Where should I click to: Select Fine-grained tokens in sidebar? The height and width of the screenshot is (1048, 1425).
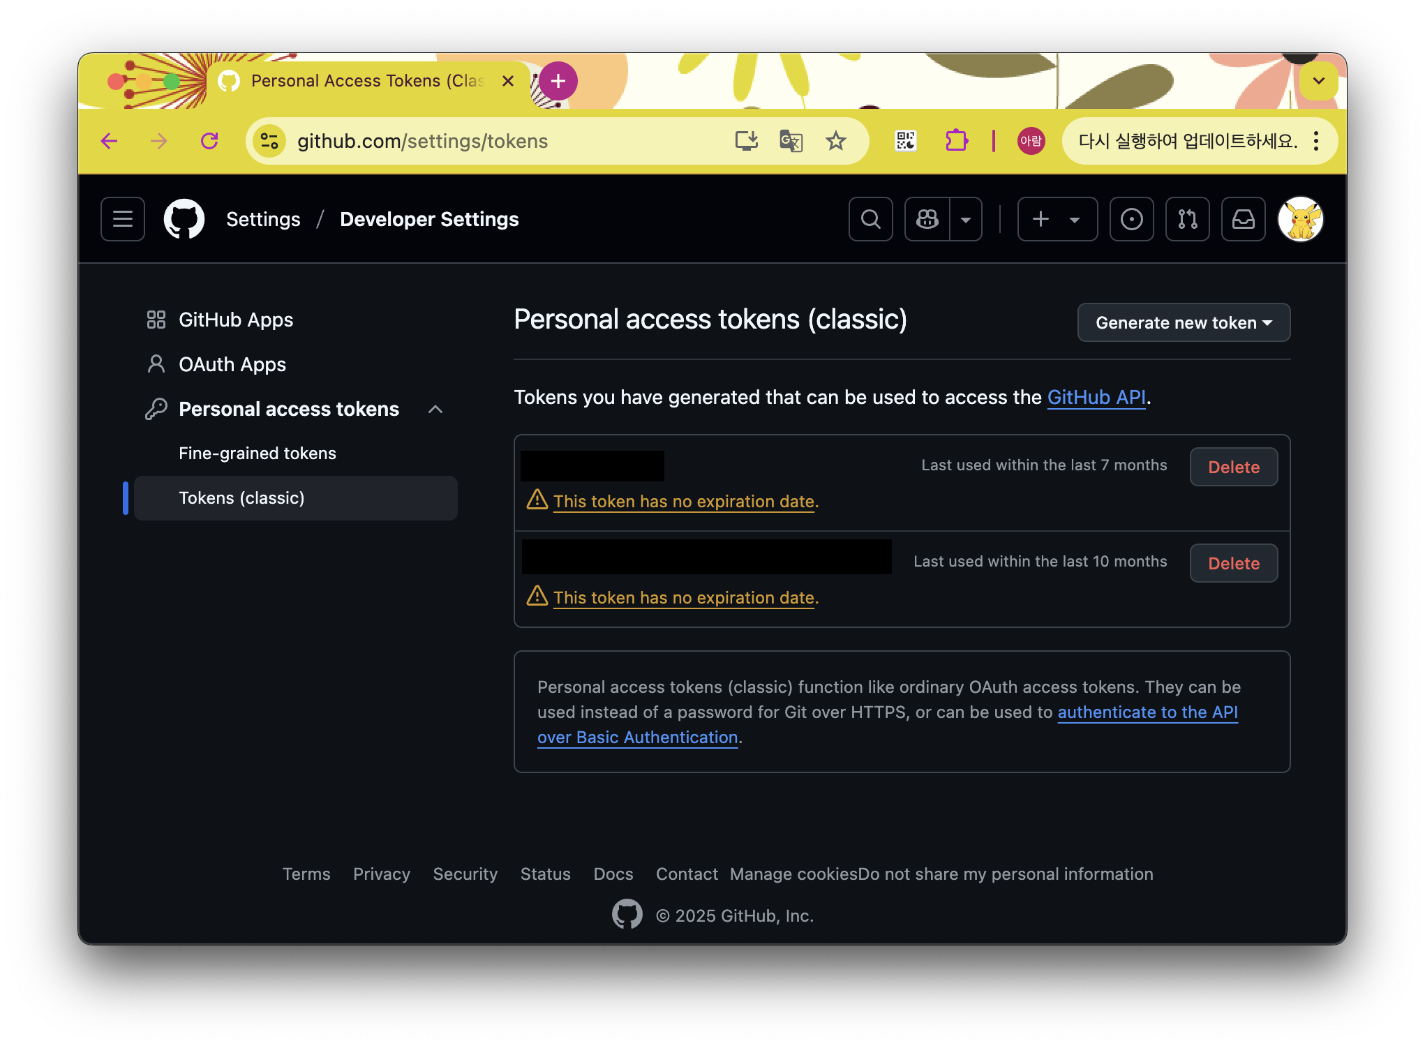pyautogui.click(x=258, y=454)
